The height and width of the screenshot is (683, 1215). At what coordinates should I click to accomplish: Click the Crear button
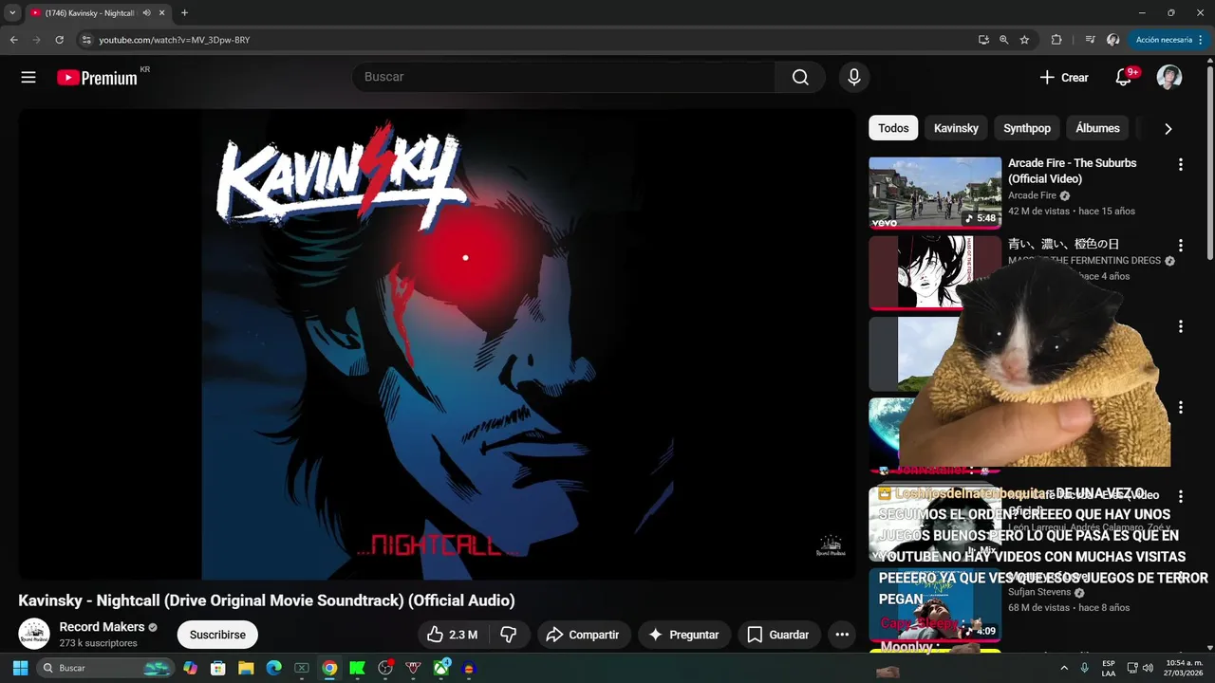(1064, 78)
